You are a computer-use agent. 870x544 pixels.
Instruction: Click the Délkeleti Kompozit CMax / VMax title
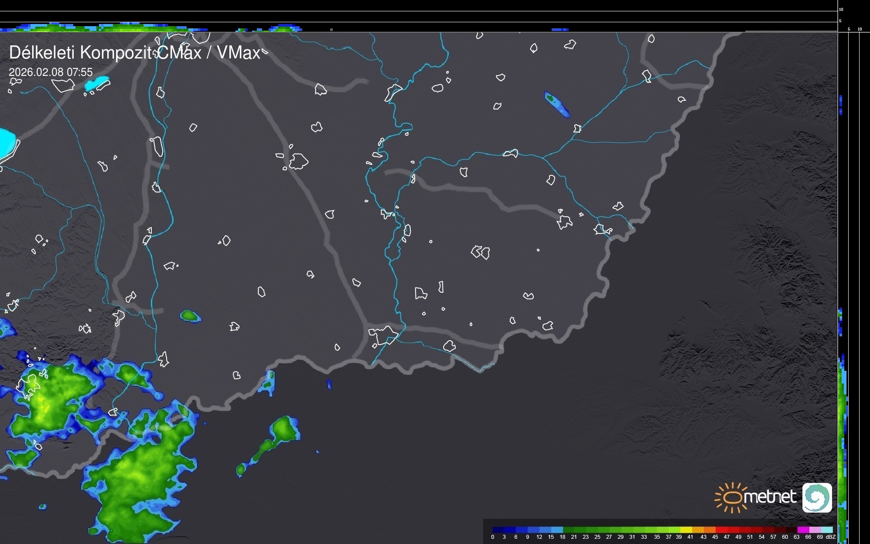135,53
